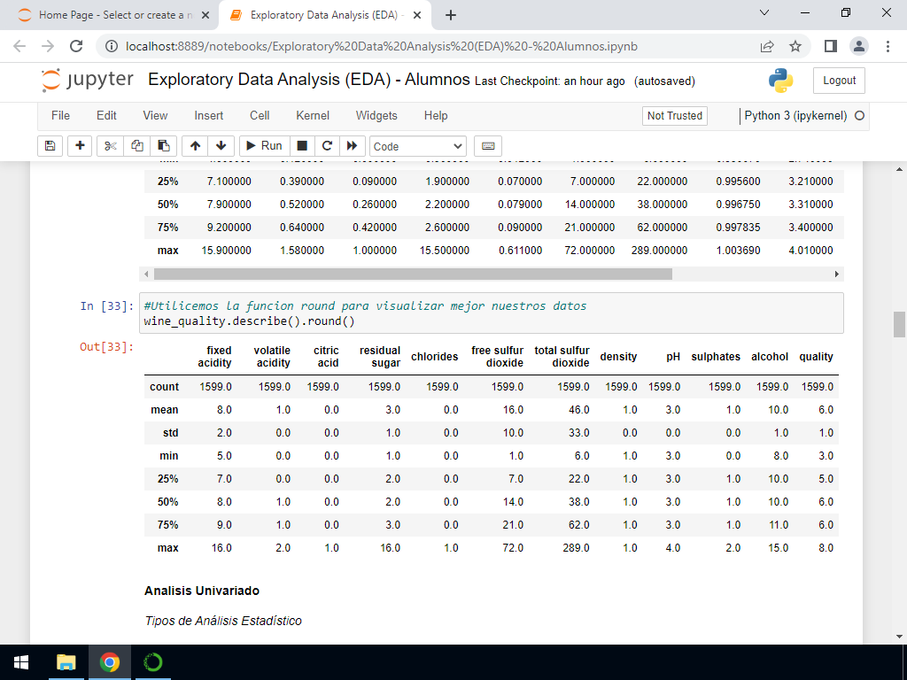The height and width of the screenshot is (680, 907).
Task: Restart kernel and run all cells icon
Action: 353,146
